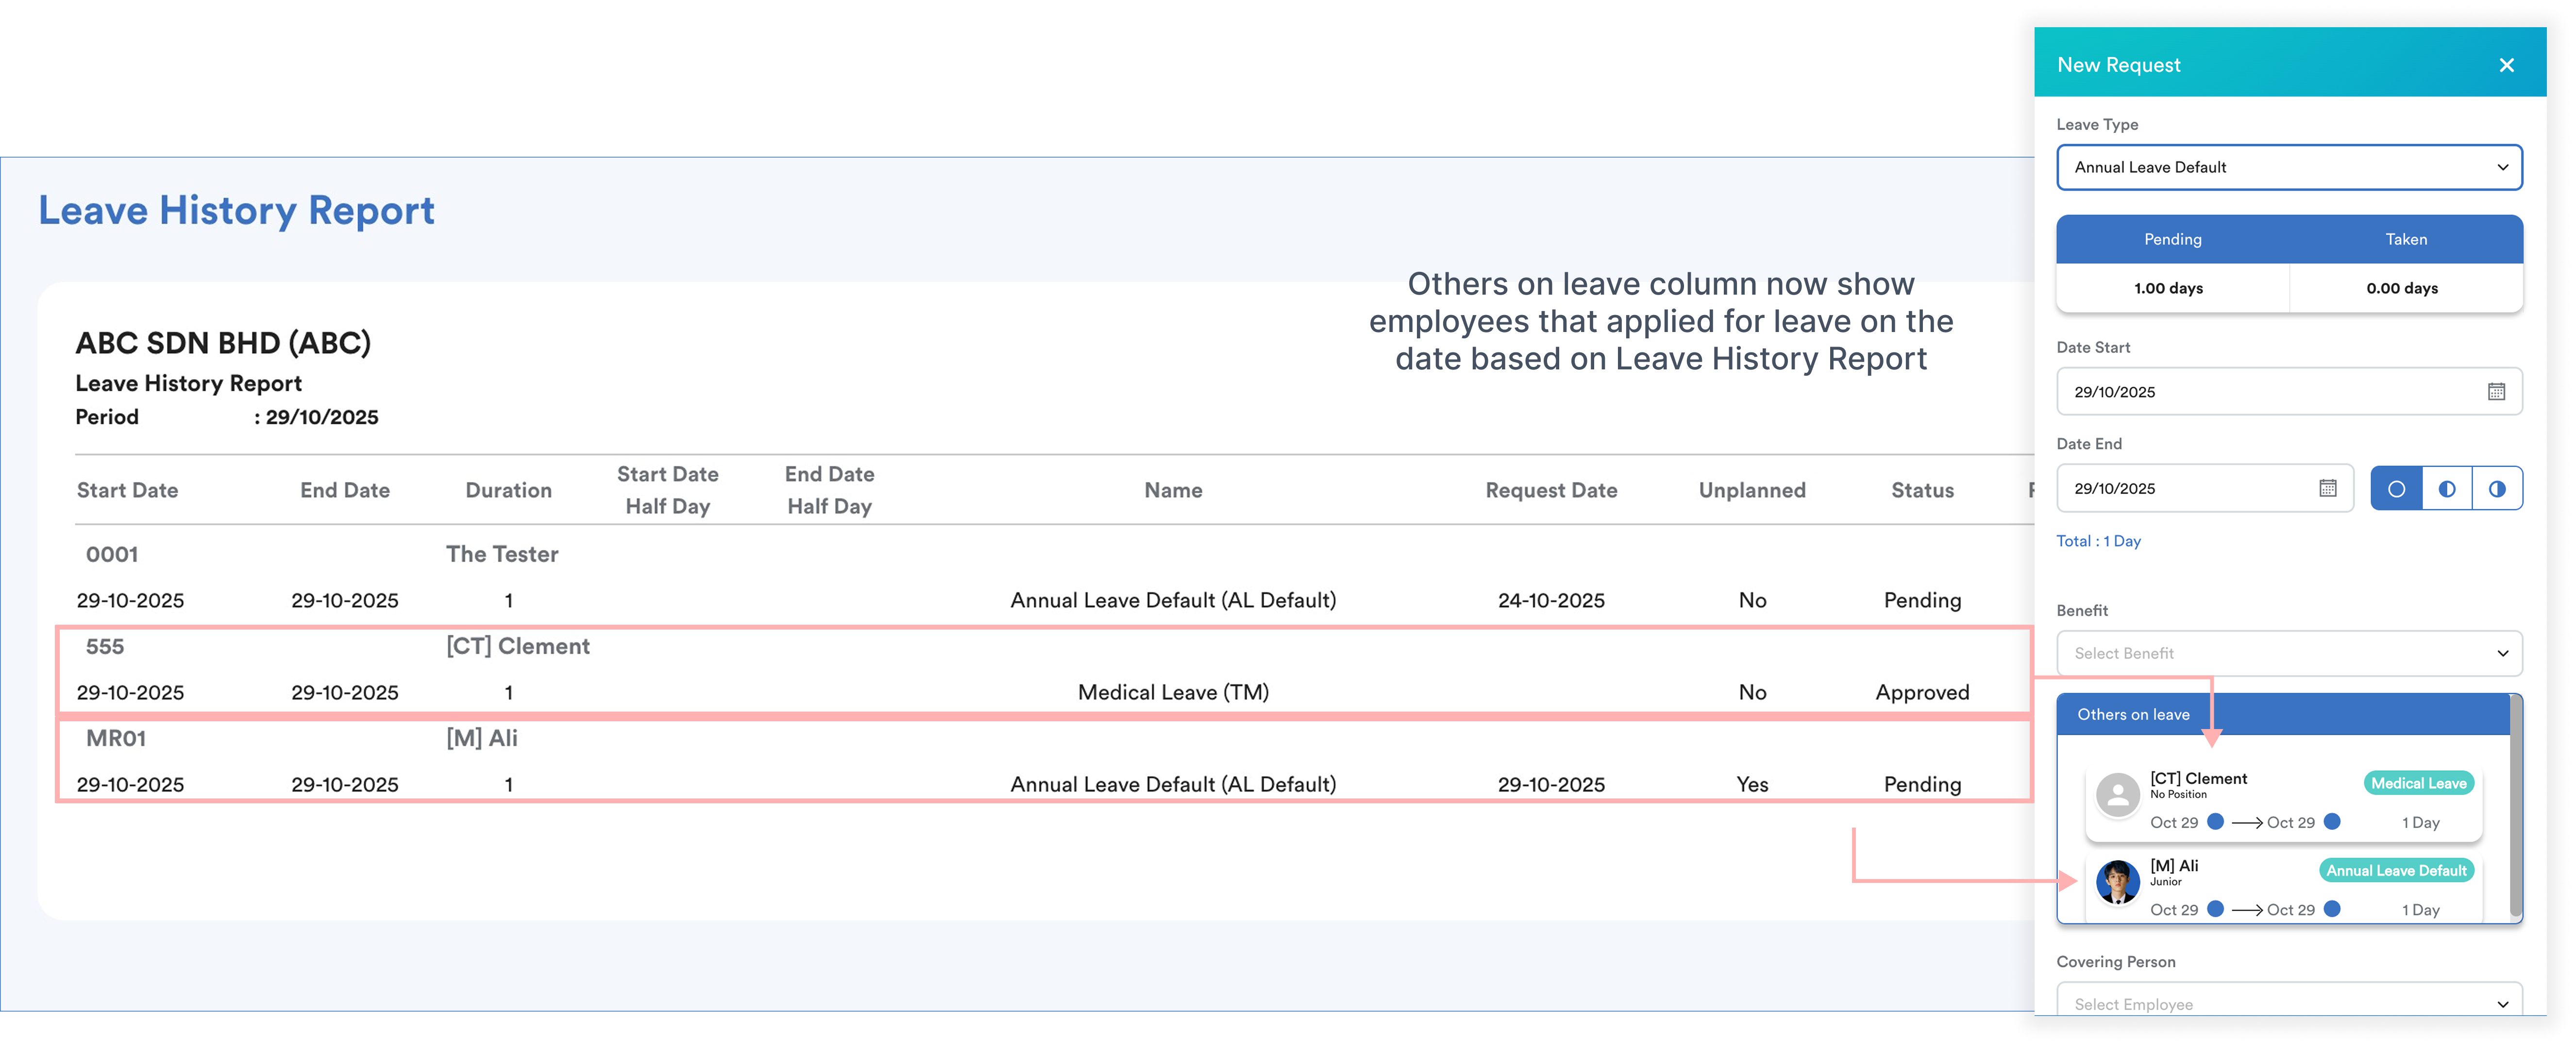Click [M] Ali's profile photo
This screenshot has width=2576, height=1047.
(2117, 883)
